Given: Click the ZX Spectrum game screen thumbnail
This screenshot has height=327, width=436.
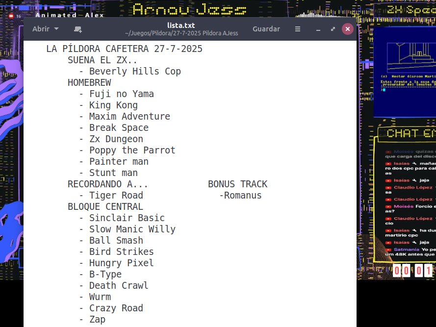Looking at the screenshot, I should tap(405, 72).
